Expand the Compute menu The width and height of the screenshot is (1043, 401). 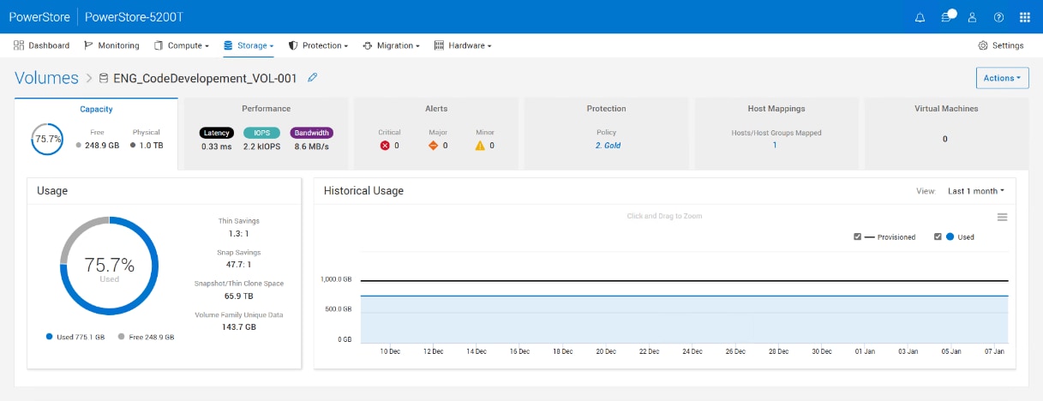pos(181,45)
